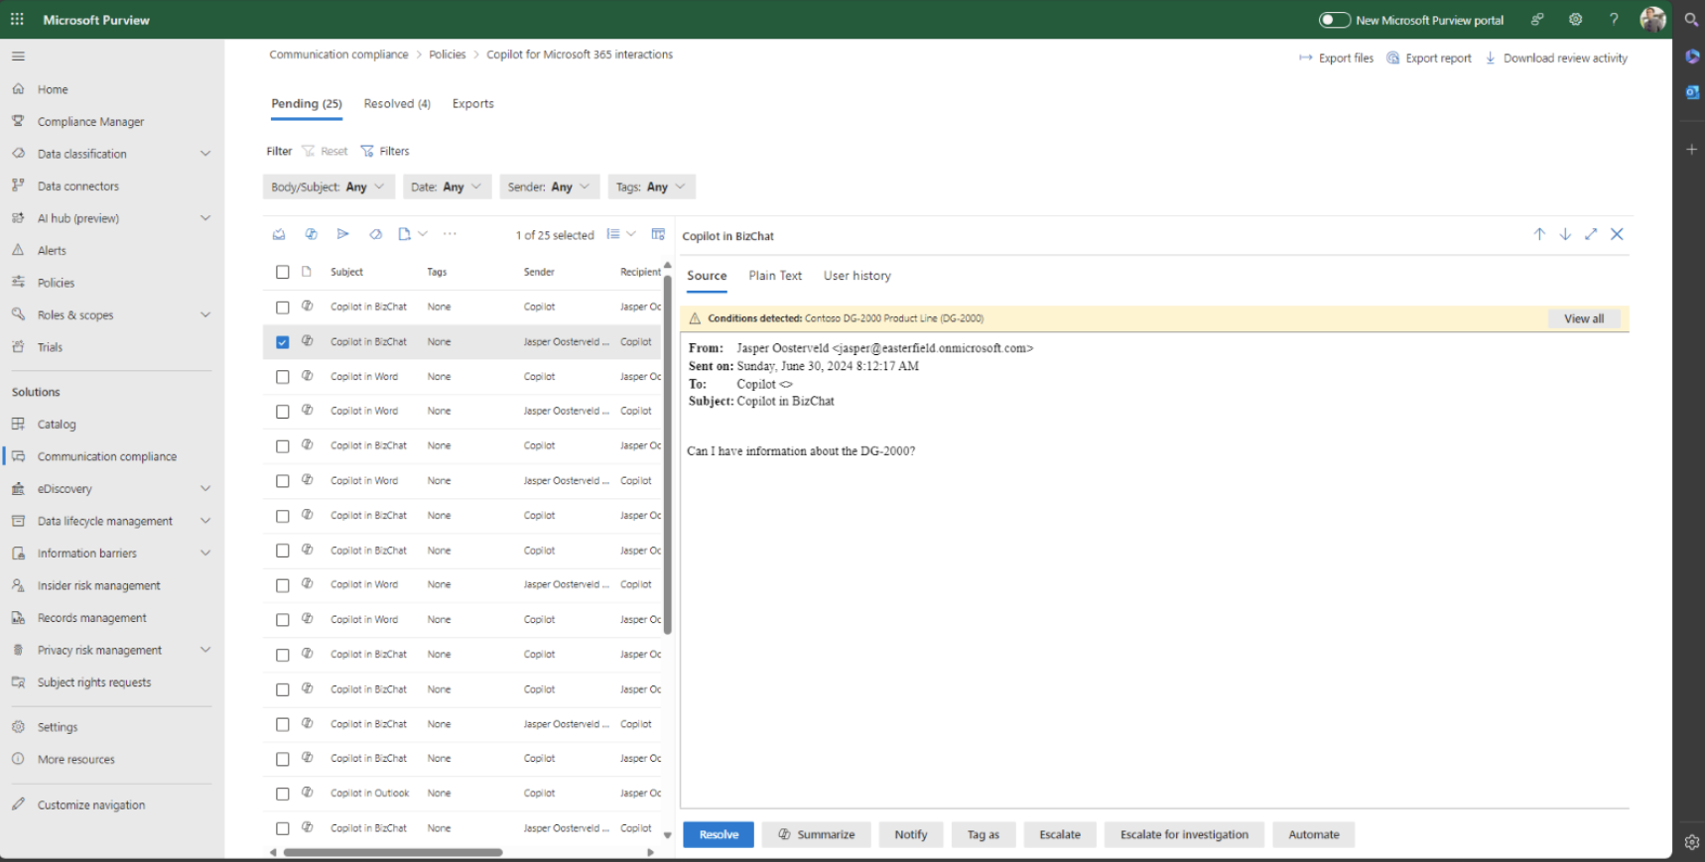Screen dimensions: 1705x862
Task: Click the Tag icon in list toolbar
Action: [x=375, y=234]
